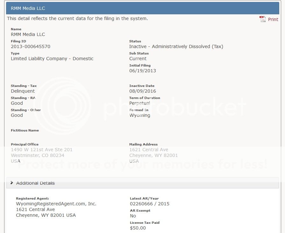The image size is (285, 233).
Task: Click the AR Exempt No value
Action: [133, 216]
